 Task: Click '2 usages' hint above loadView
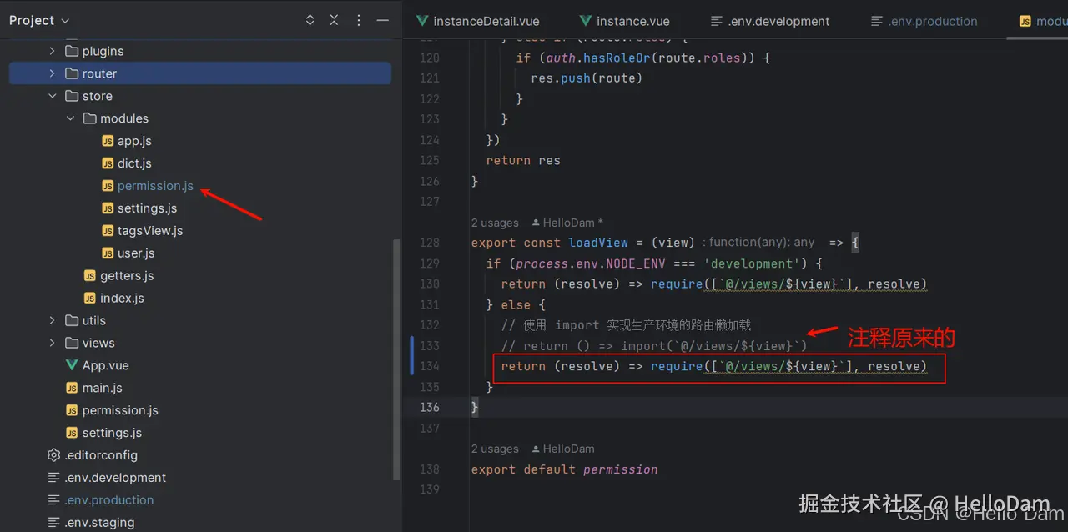point(495,223)
